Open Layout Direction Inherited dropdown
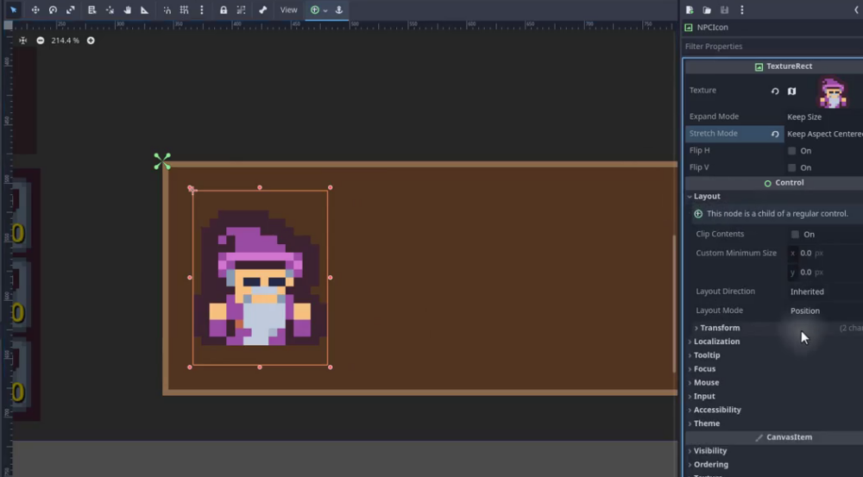Viewport: 863px width, 477px height. 825,292
